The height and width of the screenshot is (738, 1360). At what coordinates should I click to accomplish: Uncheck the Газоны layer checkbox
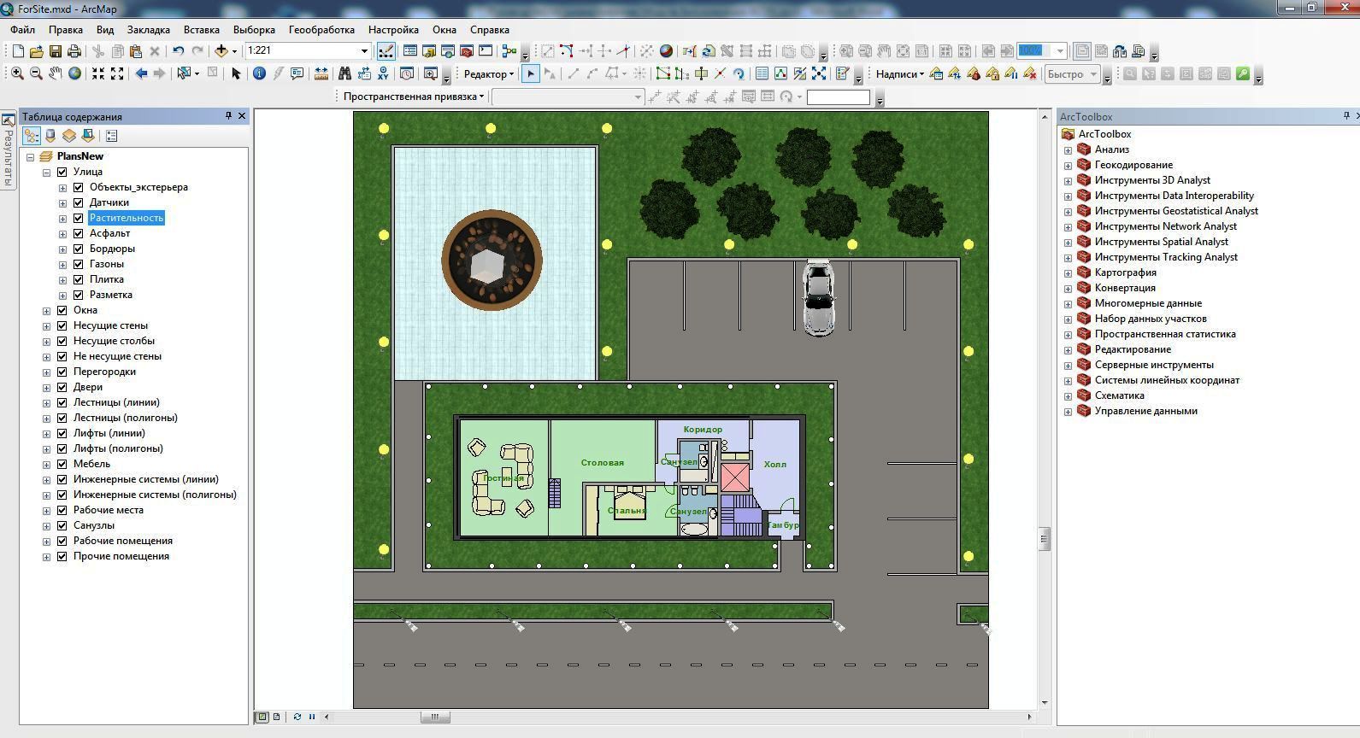tap(79, 264)
